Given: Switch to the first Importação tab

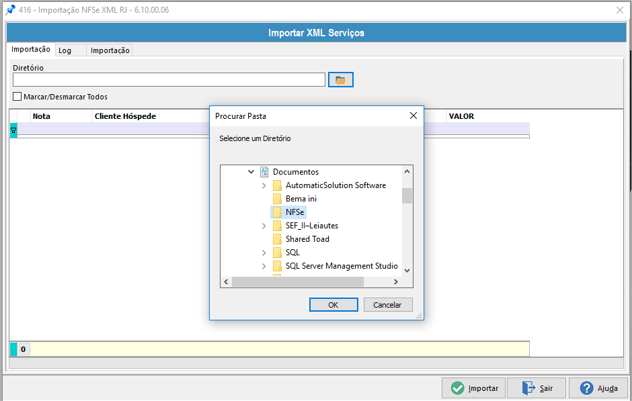Looking at the screenshot, I should pyautogui.click(x=31, y=49).
